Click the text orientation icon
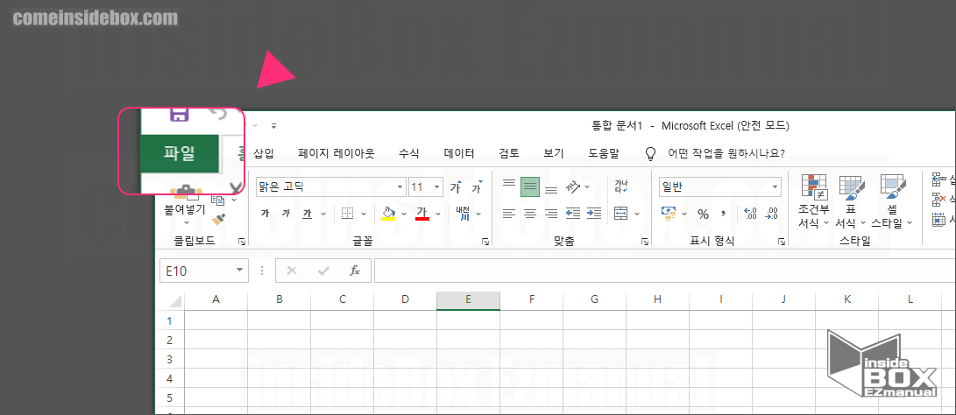Viewport: 956px width, 415px height. click(x=572, y=187)
